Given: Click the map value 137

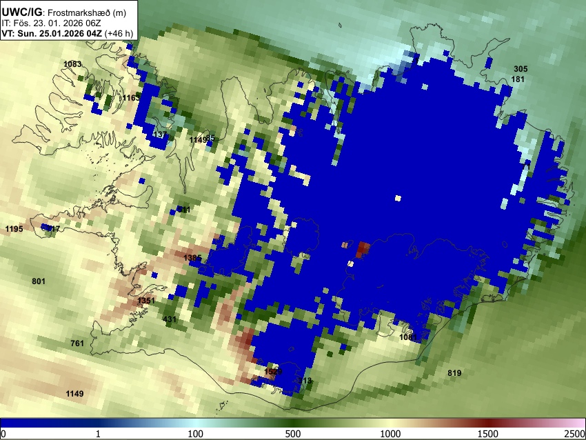Looking at the screenshot, I should 161,134.
